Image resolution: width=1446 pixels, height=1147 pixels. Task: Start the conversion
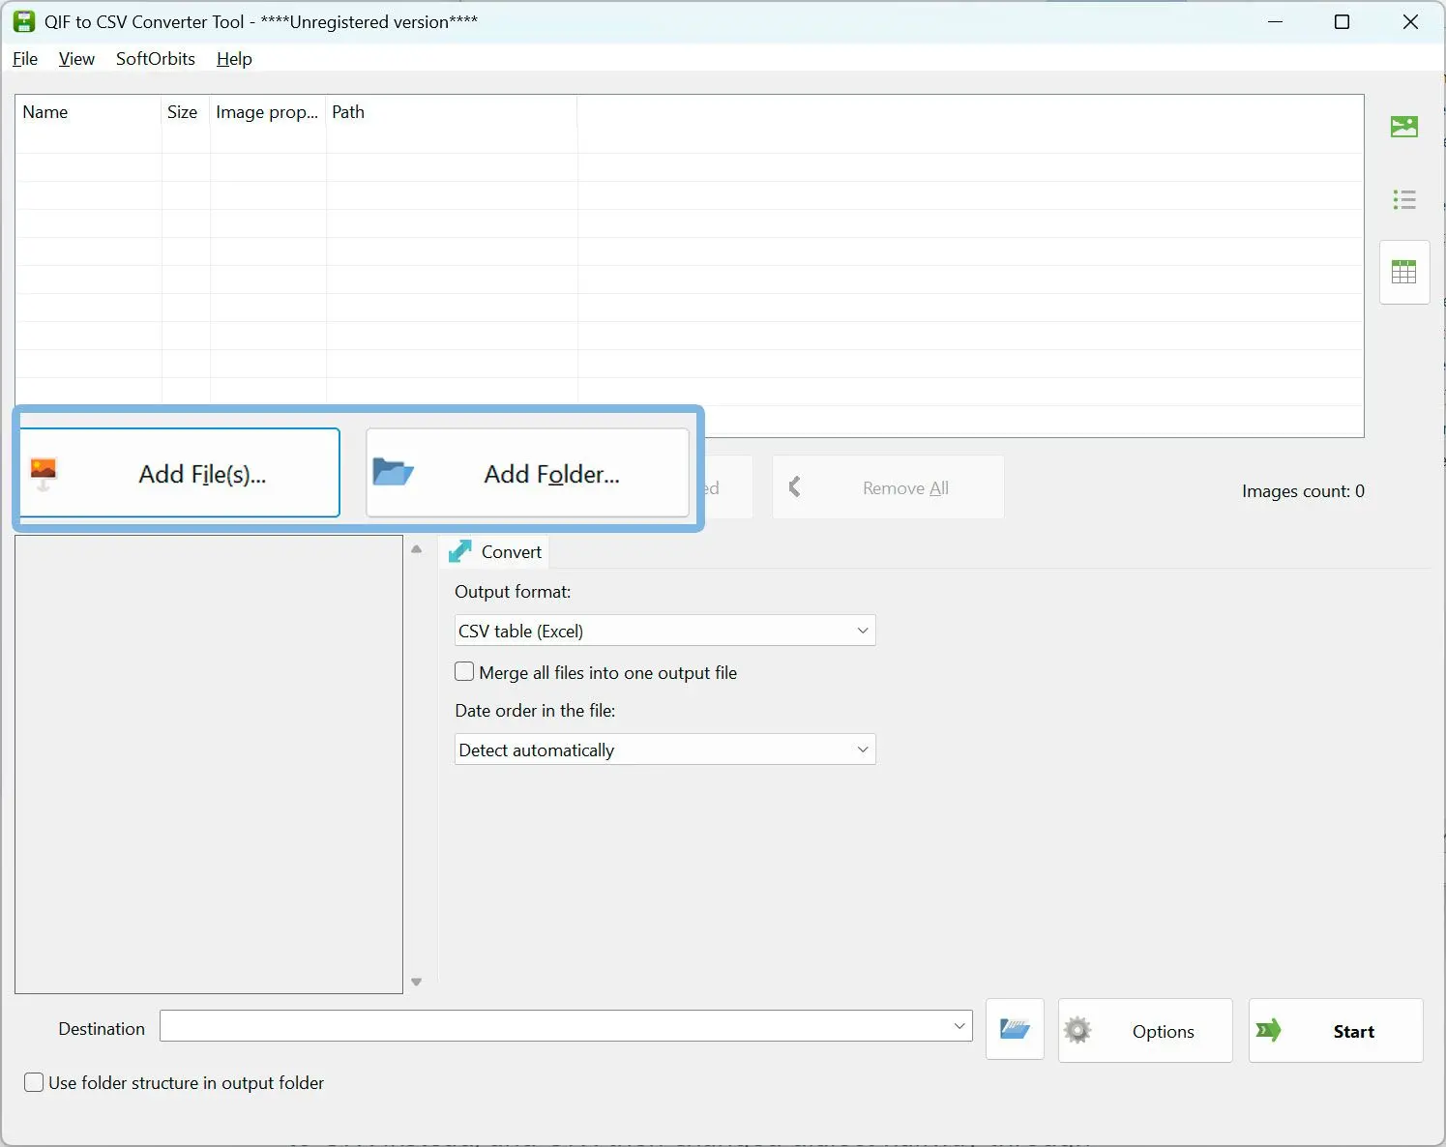(x=1336, y=1031)
